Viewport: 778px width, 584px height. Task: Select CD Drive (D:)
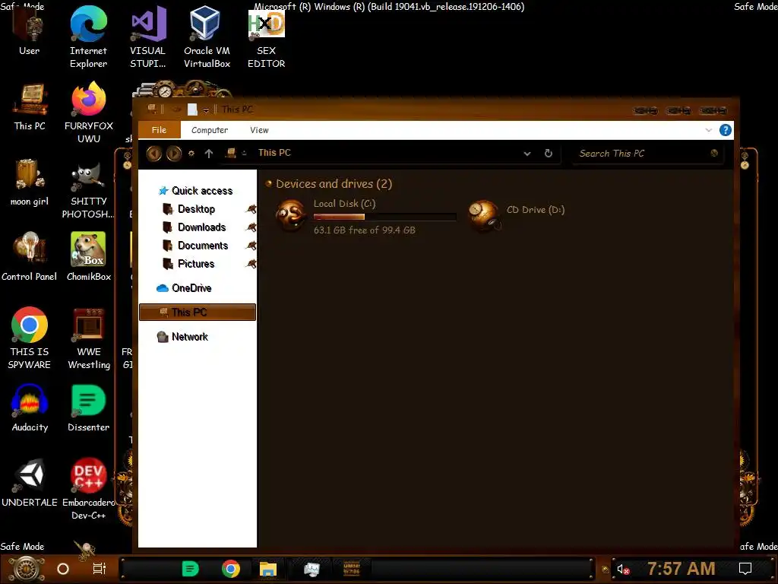517,216
